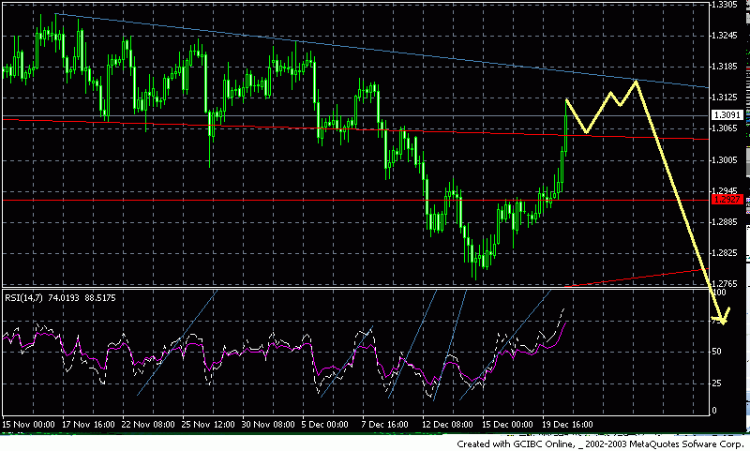Viewport: 750px width, 451px height.
Task: Click the 7 Dec 16:00 time label
Action: coord(384,424)
